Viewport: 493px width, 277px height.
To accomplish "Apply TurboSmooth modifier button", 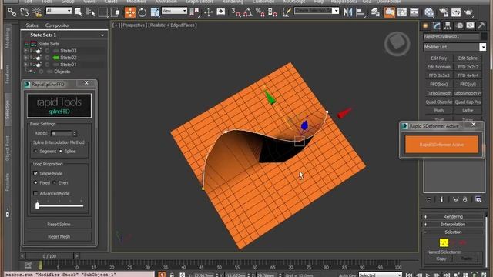I will [438, 93].
